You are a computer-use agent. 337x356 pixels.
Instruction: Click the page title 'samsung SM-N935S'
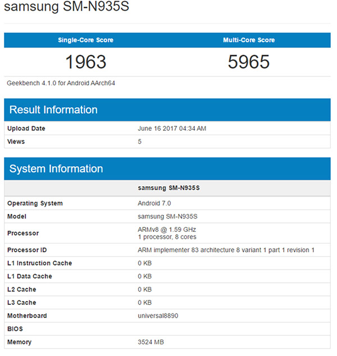point(66,6)
